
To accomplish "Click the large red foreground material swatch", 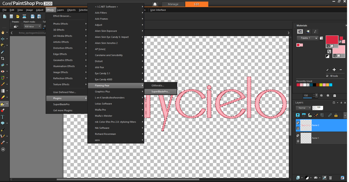I will tap(332, 40).
